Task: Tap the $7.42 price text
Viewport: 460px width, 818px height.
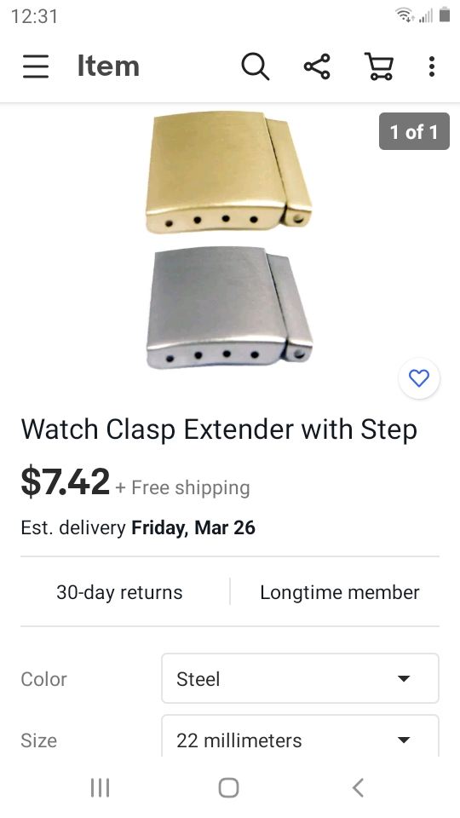Action: coord(66,481)
